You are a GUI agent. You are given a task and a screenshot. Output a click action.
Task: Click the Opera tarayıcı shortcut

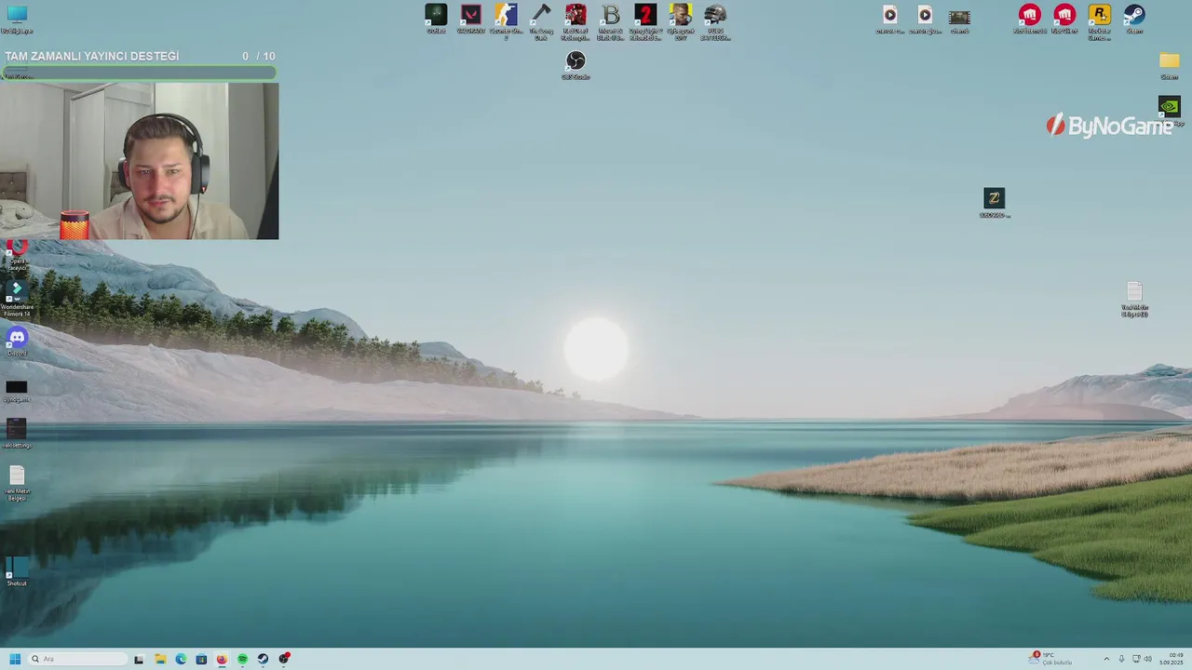pyautogui.click(x=17, y=249)
